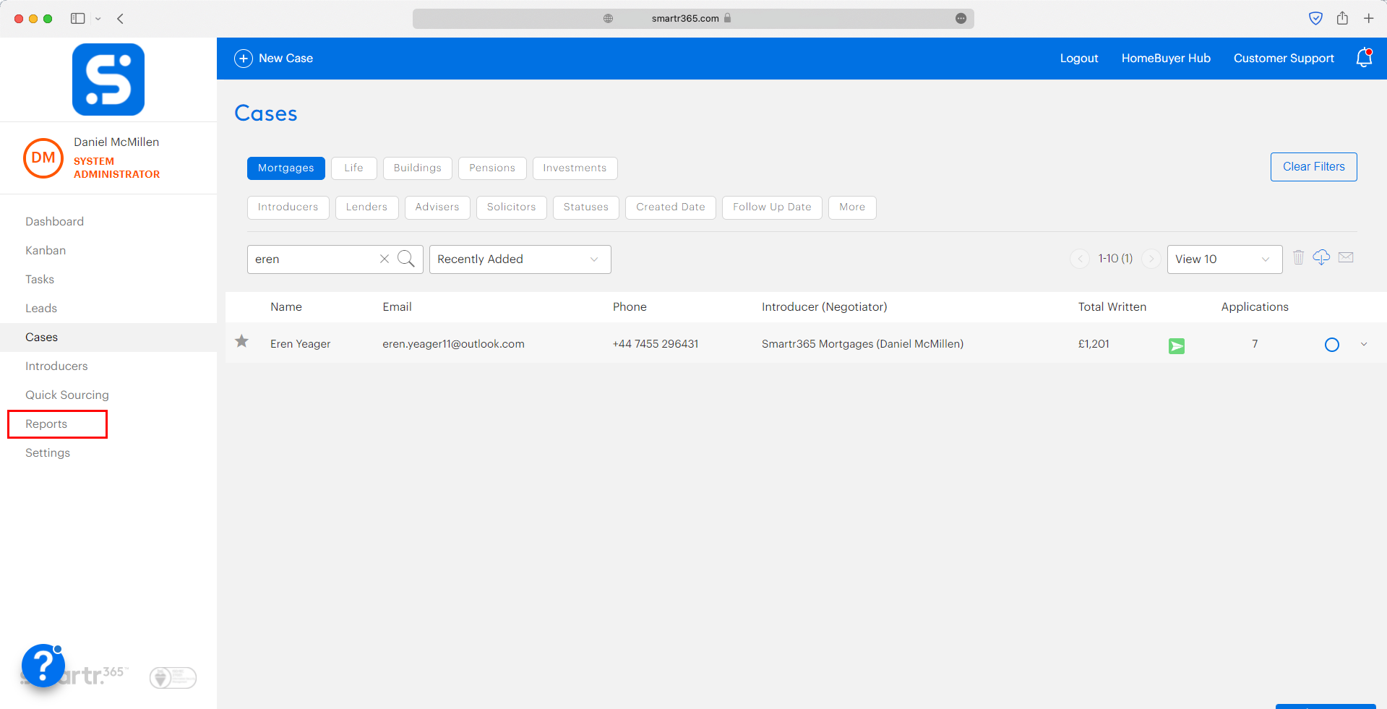The width and height of the screenshot is (1387, 709).
Task: Open Leads in the sidebar
Action: pos(41,309)
